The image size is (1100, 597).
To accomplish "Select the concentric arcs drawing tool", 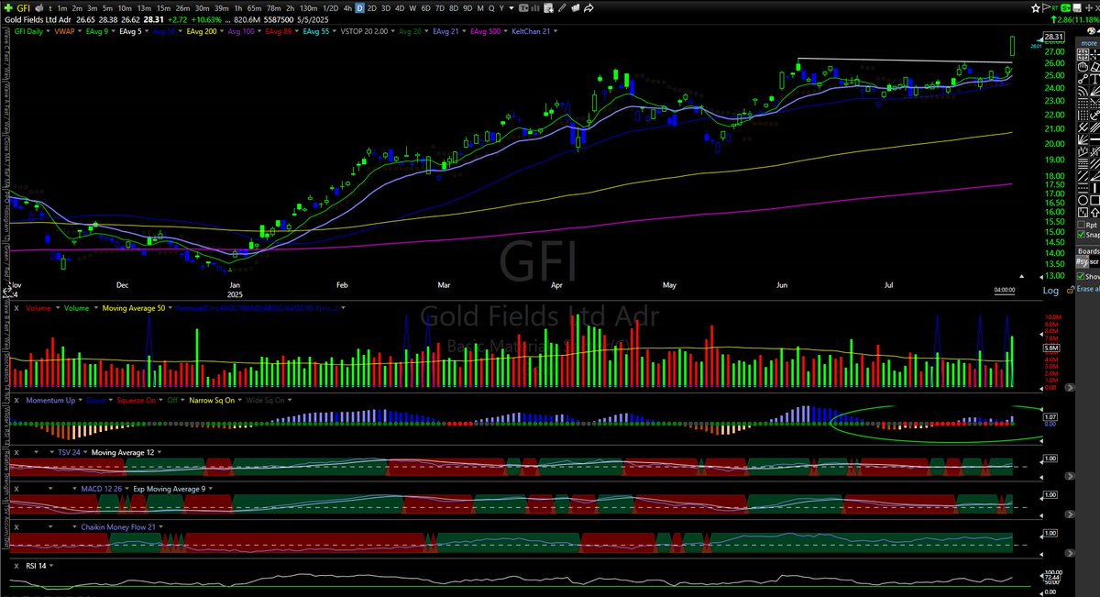I will pos(1083,91).
